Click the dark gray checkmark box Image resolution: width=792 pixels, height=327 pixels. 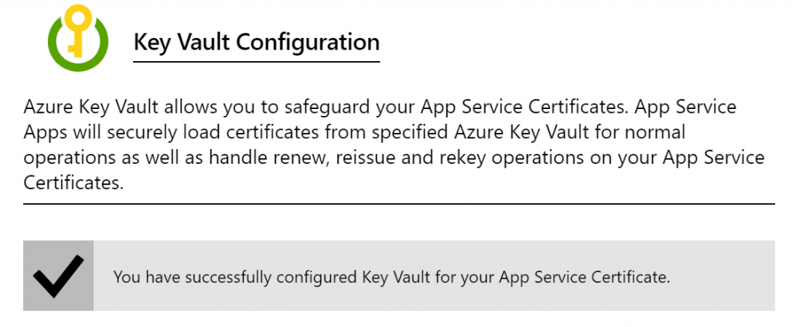click(58, 275)
